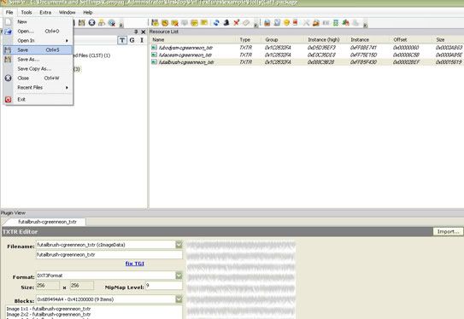Click the fix TGI link

tap(135, 264)
